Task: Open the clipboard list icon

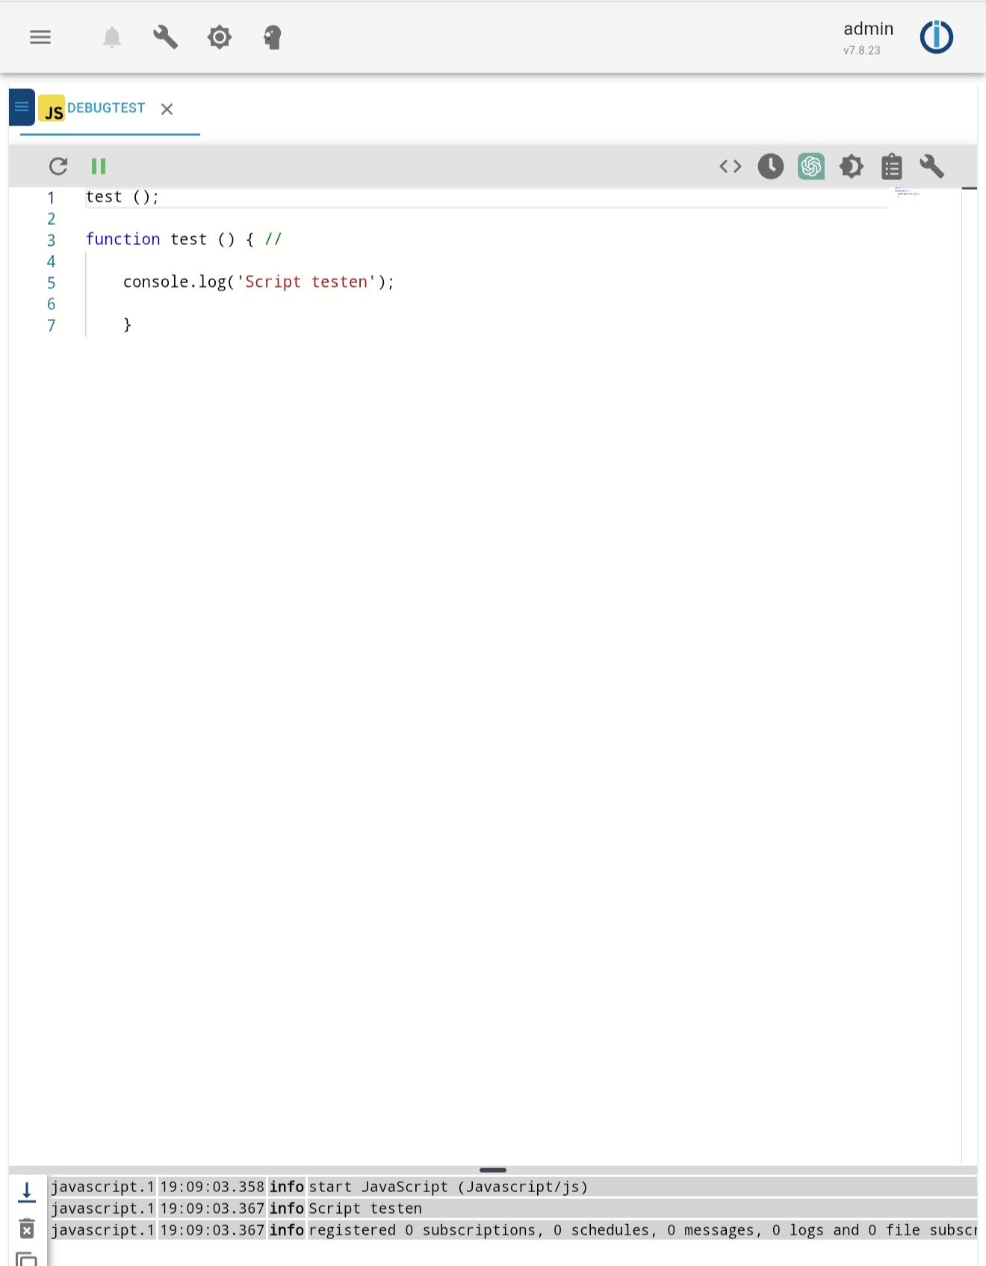Action: click(892, 166)
